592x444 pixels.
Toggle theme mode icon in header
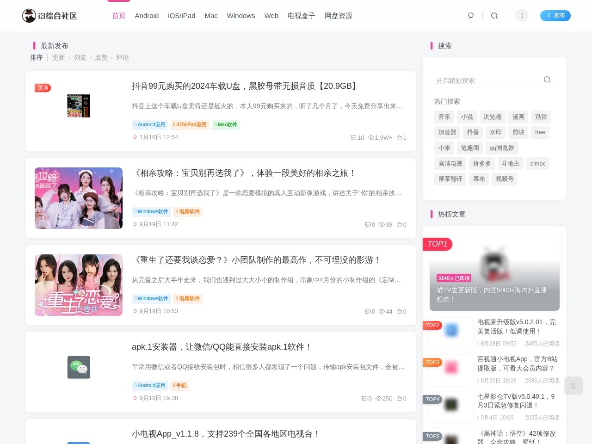click(x=471, y=16)
